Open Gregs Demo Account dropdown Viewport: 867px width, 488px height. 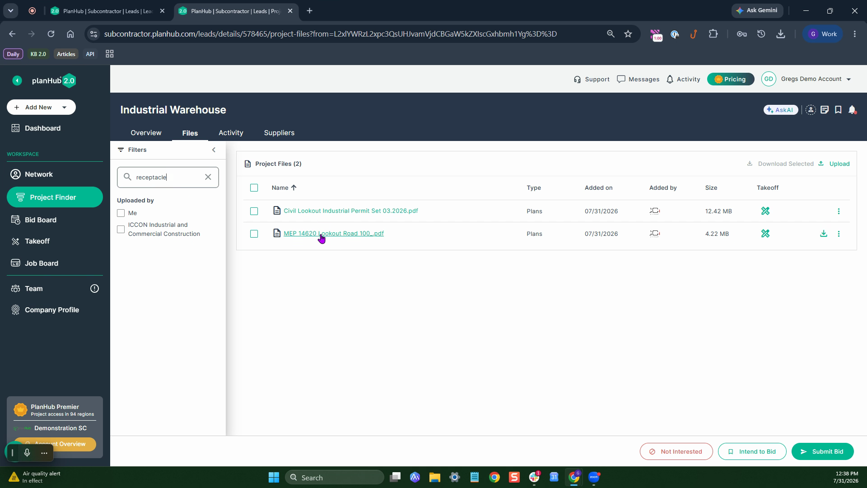tap(848, 79)
